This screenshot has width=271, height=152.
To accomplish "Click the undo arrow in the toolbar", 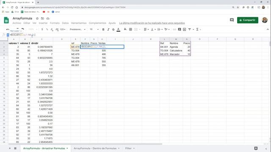I will pyautogui.click(x=8, y=30).
